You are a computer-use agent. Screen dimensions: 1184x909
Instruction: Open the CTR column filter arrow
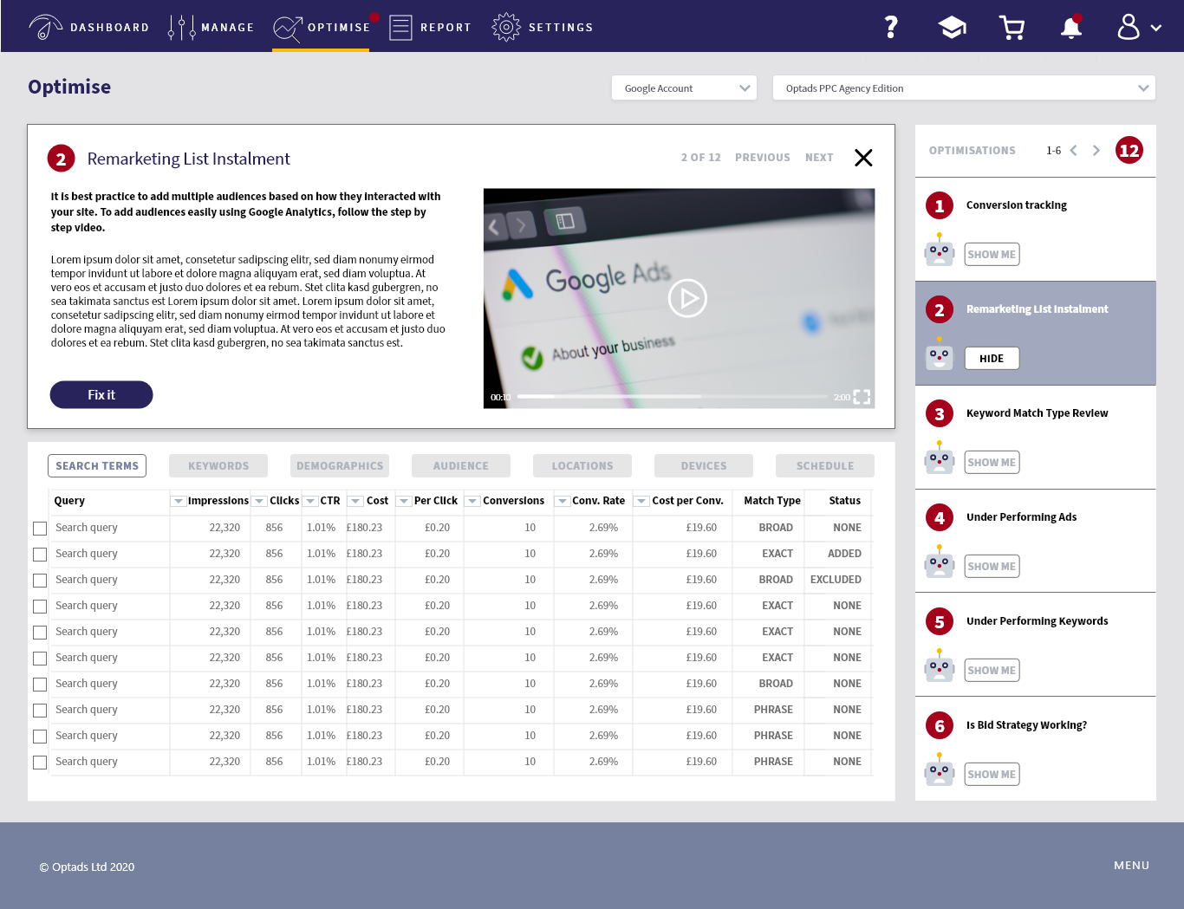[x=310, y=501]
